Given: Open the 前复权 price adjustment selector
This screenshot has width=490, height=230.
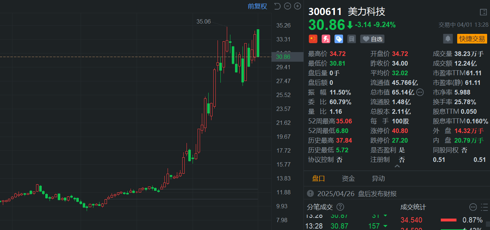Looking at the screenshot, I should point(257,6).
